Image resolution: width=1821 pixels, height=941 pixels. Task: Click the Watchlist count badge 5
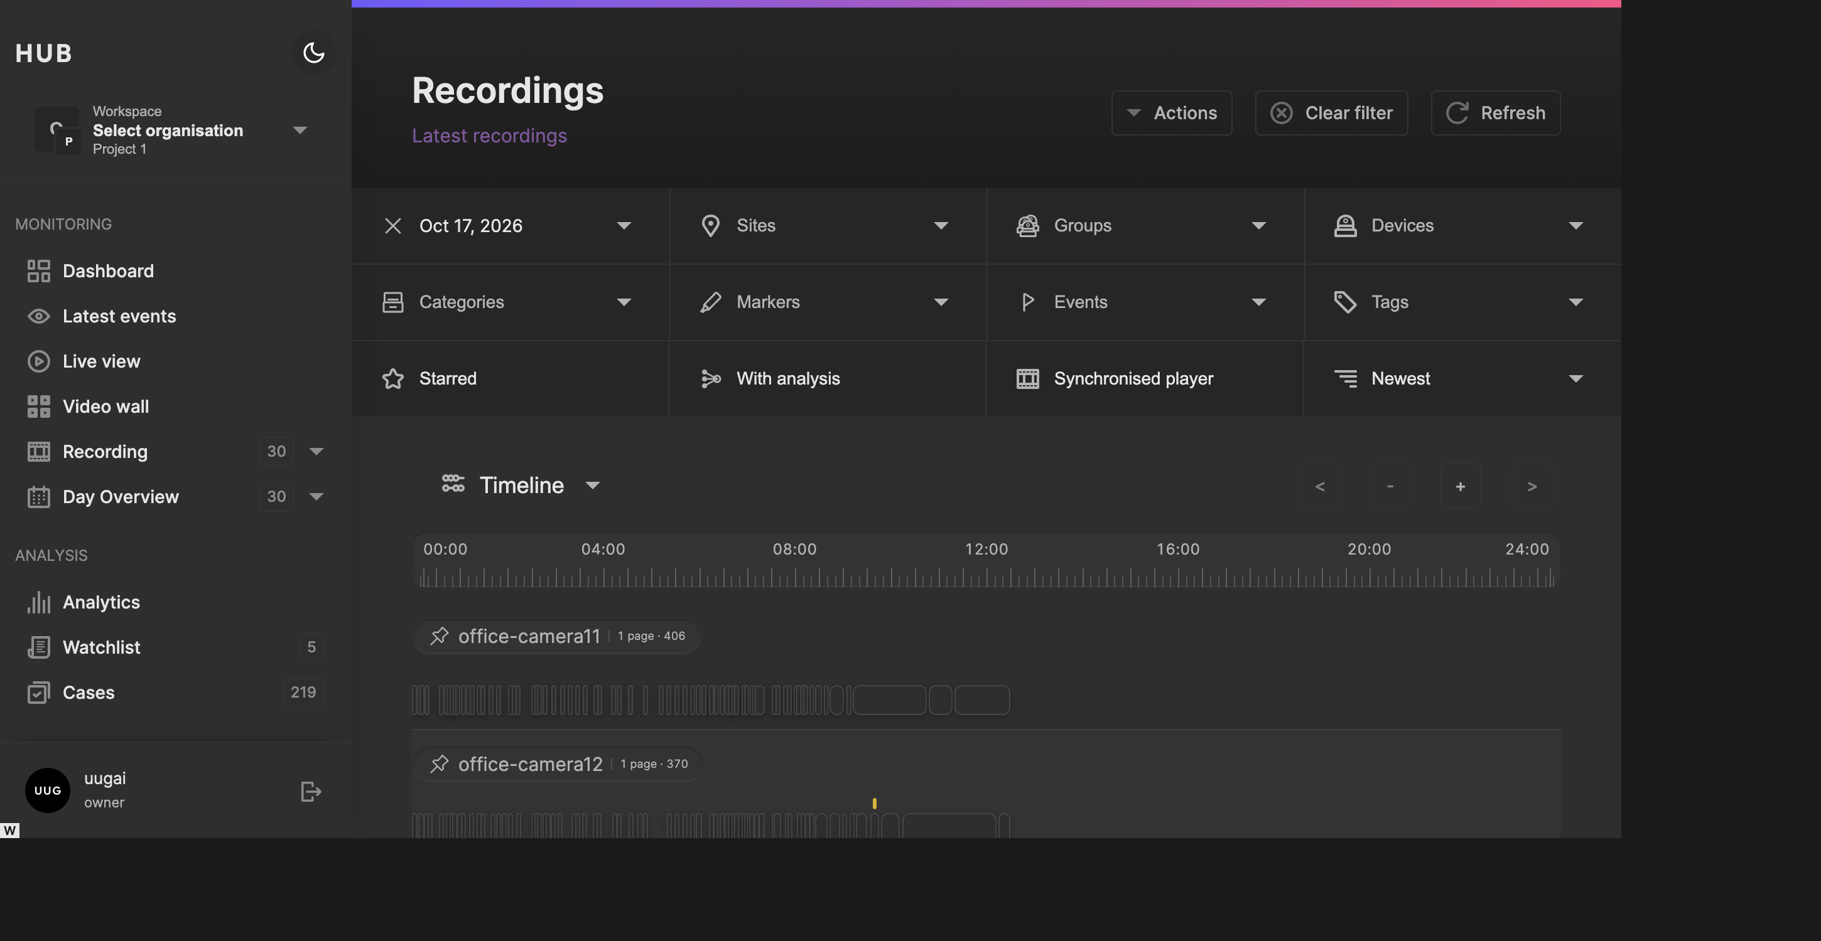311,647
